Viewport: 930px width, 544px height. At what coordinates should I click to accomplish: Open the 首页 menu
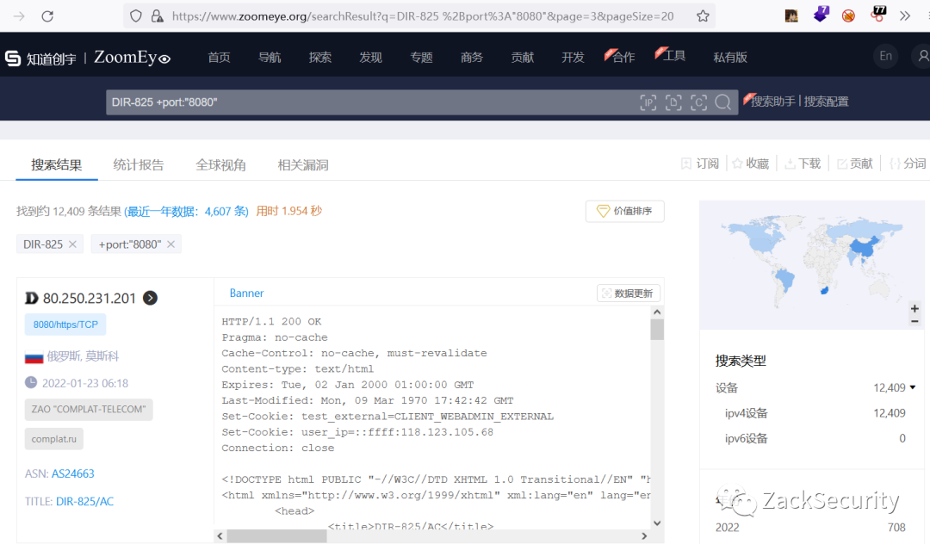219,57
